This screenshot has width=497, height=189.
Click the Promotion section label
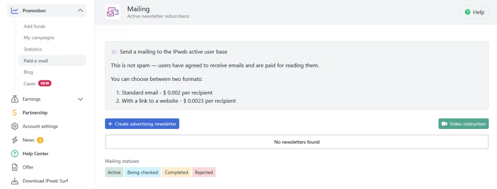coord(34,11)
